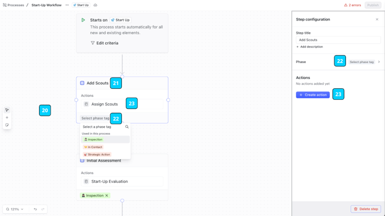The width and height of the screenshot is (385, 216).
Task: Click the search icon in phase tag picker
Action: (x=127, y=127)
